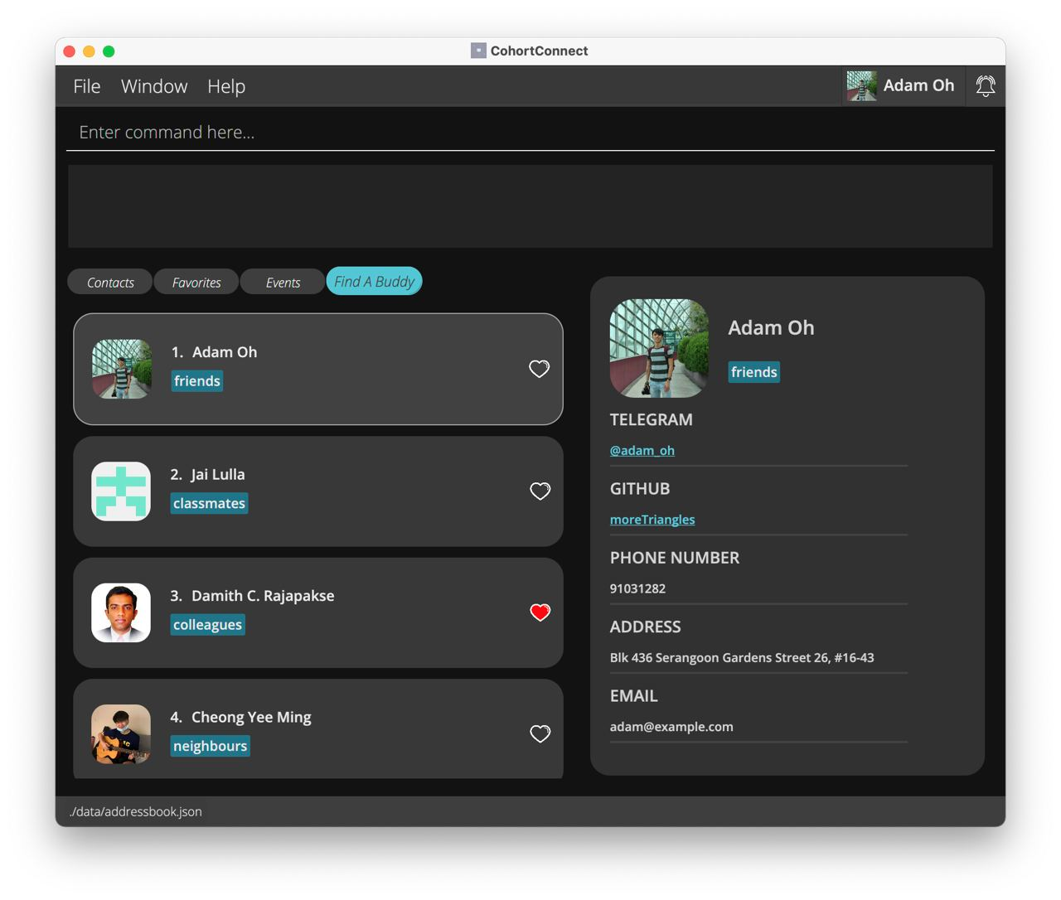Toggle favorite heart for Jai Lulla
1061x900 pixels.
[540, 491]
